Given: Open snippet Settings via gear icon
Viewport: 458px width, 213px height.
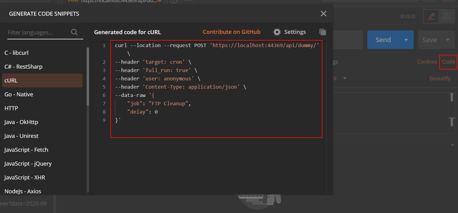Looking at the screenshot, I should click(x=289, y=32).
